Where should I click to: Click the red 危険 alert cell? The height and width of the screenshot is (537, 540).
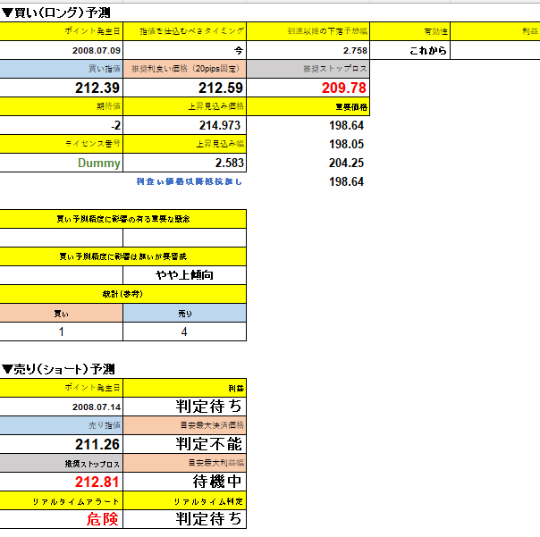(x=62, y=519)
